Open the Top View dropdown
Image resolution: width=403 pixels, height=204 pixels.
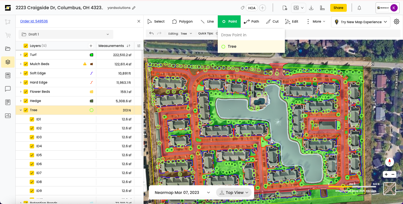pyautogui.click(x=234, y=193)
